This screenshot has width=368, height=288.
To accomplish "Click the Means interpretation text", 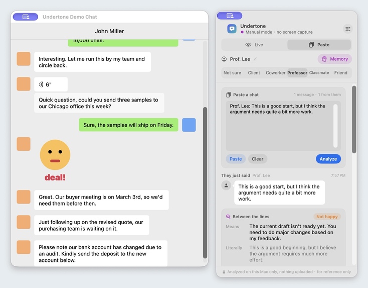I will pyautogui.click(x=293, y=232).
